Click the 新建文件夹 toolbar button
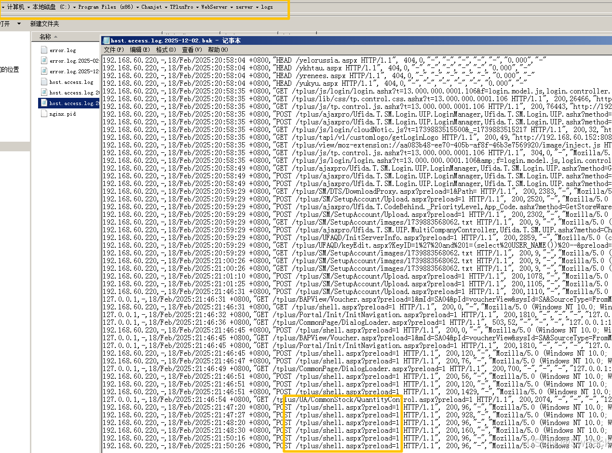The image size is (612, 453). (44, 24)
